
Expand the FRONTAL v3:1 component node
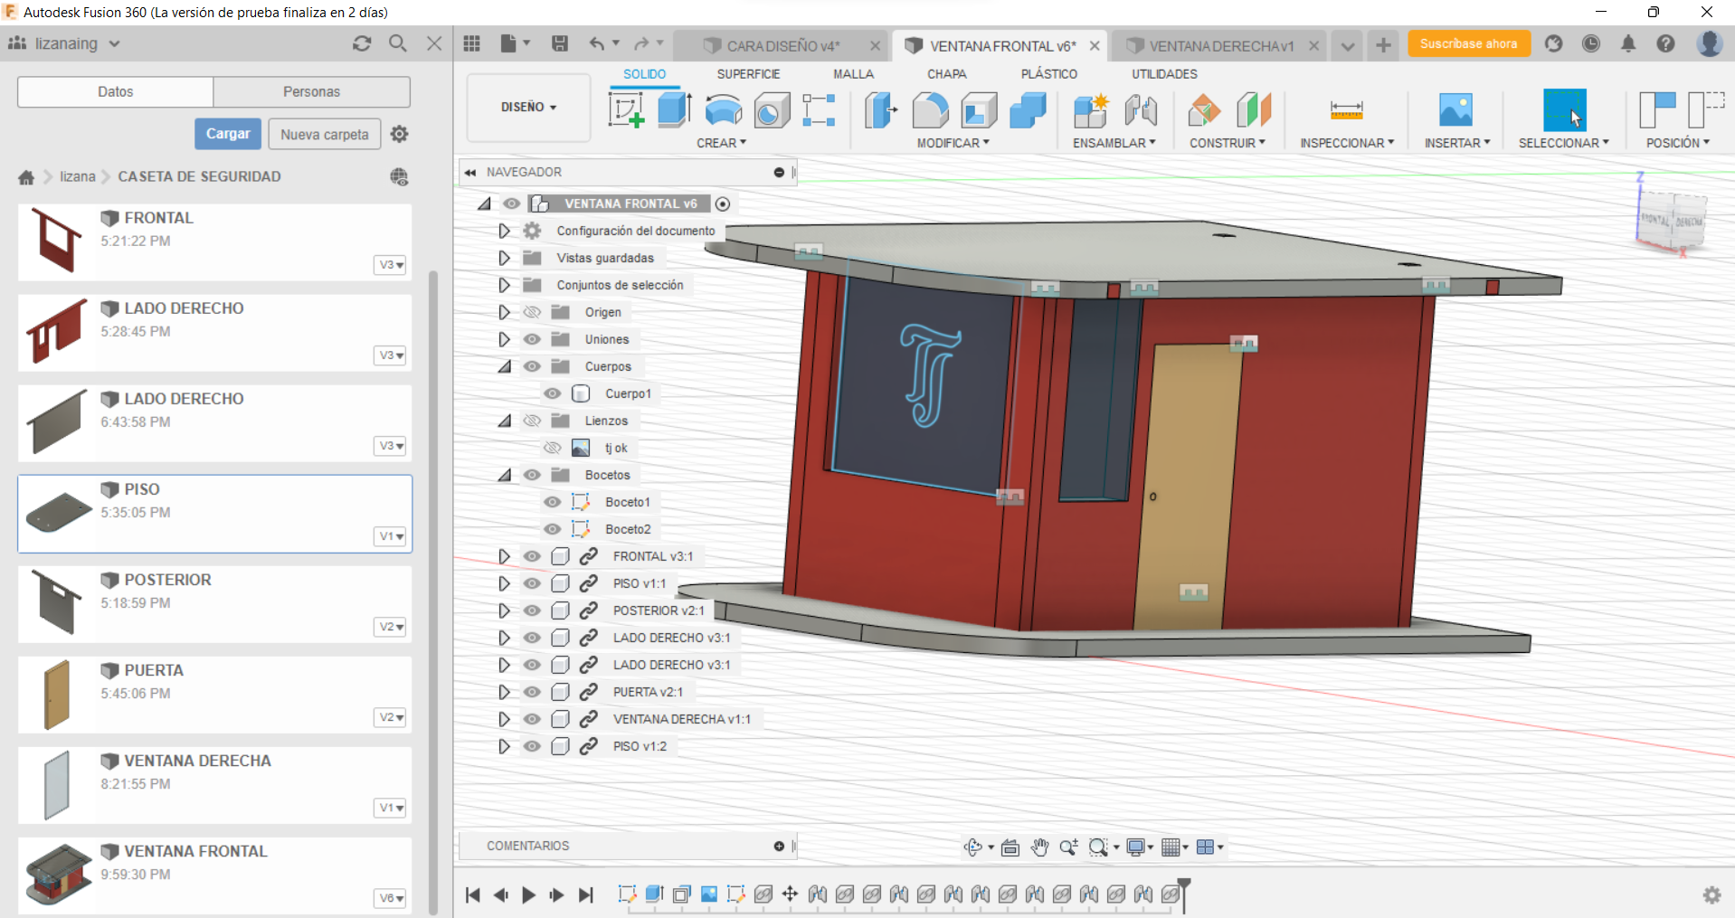pyautogui.click(x=504, y=556)
